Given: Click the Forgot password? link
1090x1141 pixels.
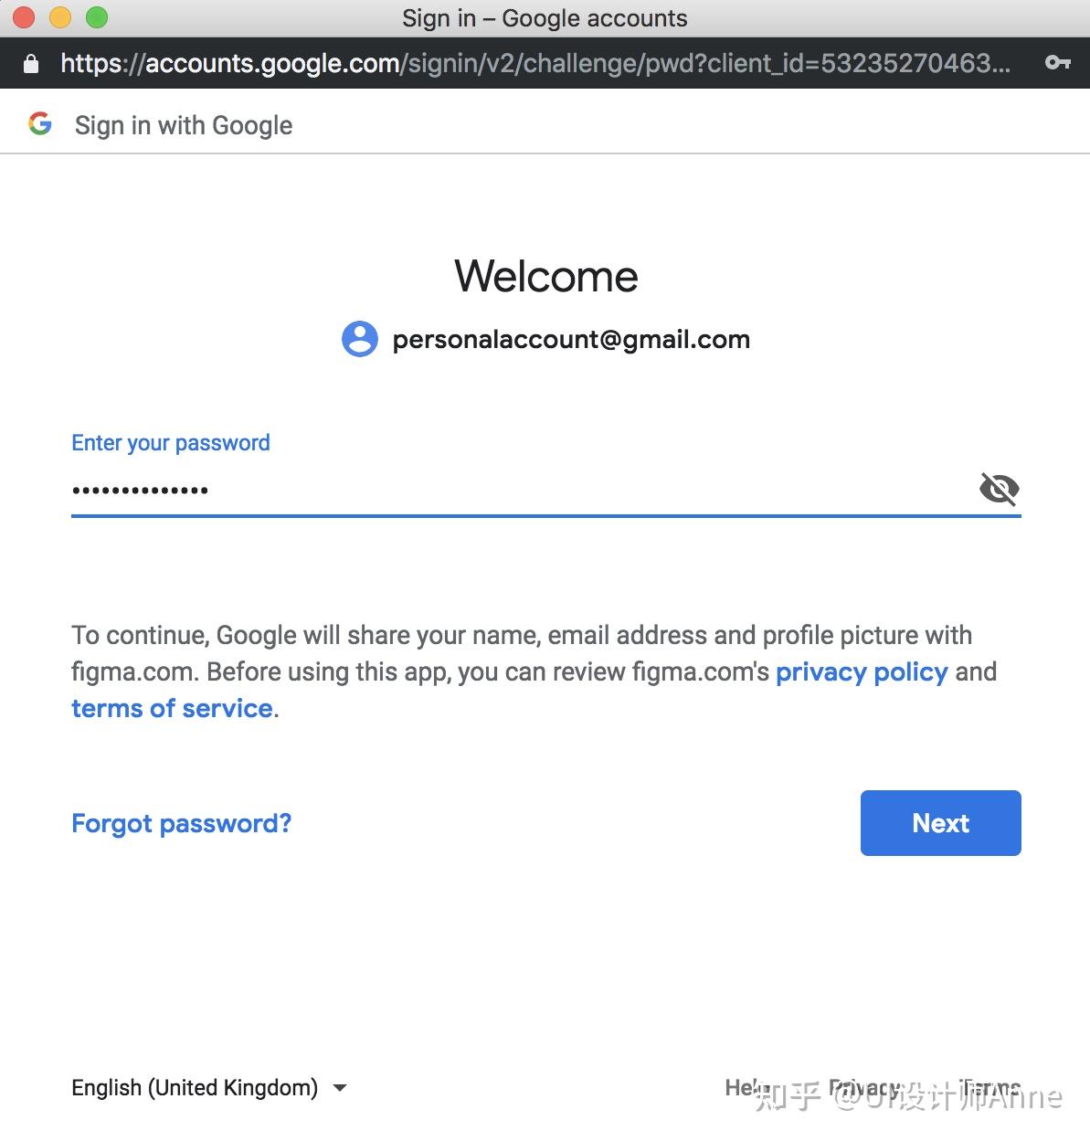Looking at the screenshot, I should point(182,823).
